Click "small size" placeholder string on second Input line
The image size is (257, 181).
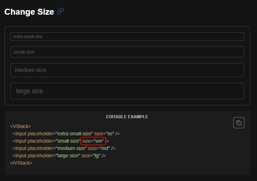click(x=68, y=141)
